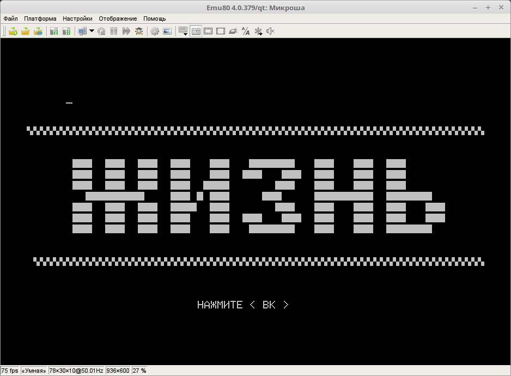Open the debugger bug icon
The width and height of the screenshot is (511, 376).
pyautogui.click(x=139, y=31)
